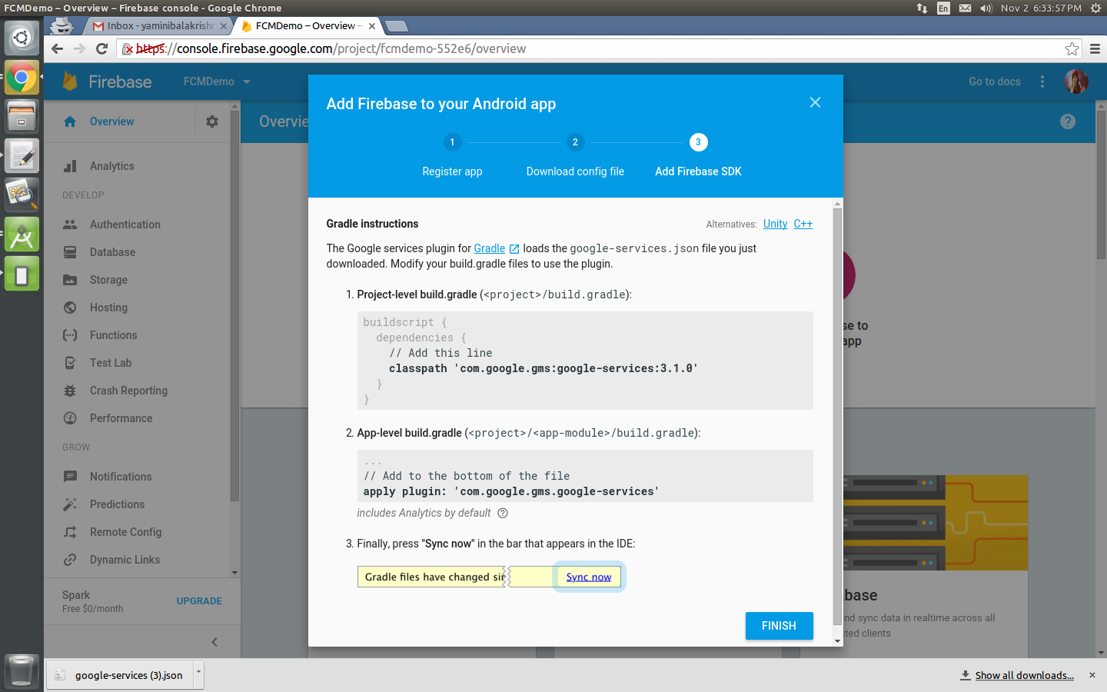Screen dimensions: 1107x692
Task: Select the Crash Reporting bug icon
Action: pos(70,391)
